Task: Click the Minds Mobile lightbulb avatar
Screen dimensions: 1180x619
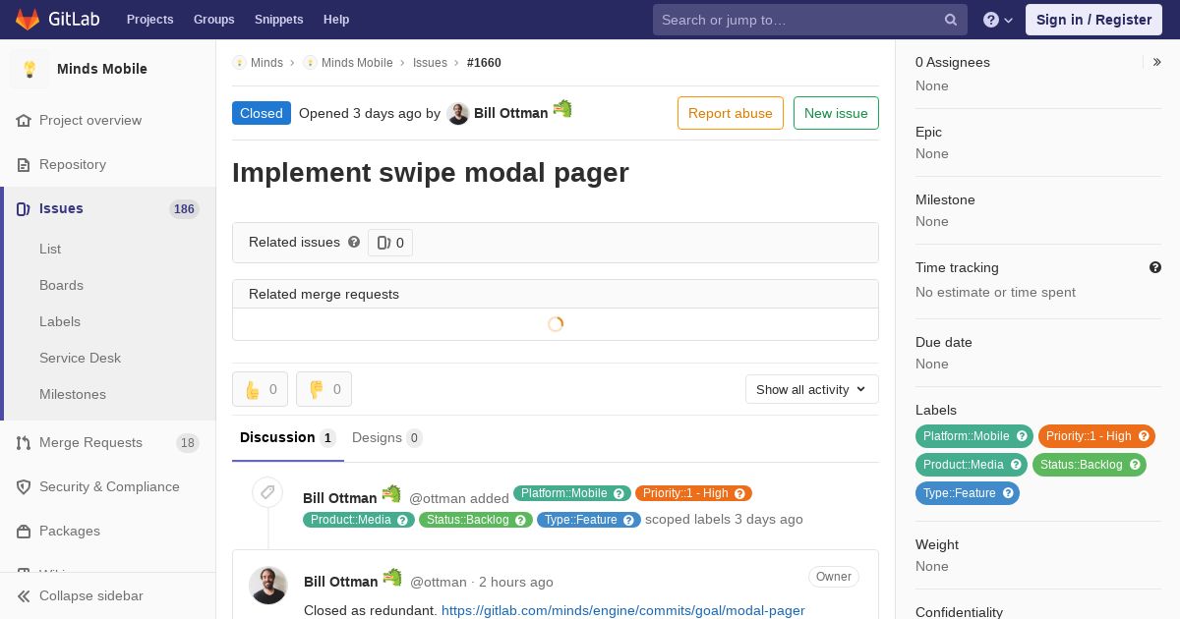Action: 29,69
